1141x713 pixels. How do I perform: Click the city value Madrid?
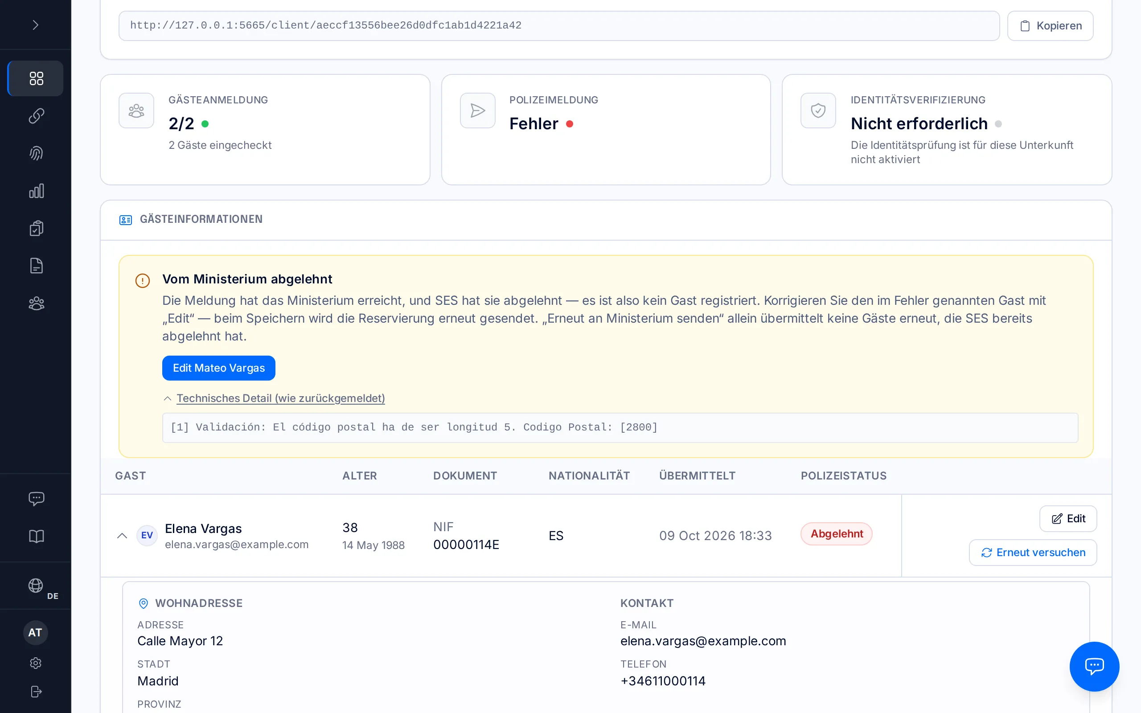tap(158, 681)
